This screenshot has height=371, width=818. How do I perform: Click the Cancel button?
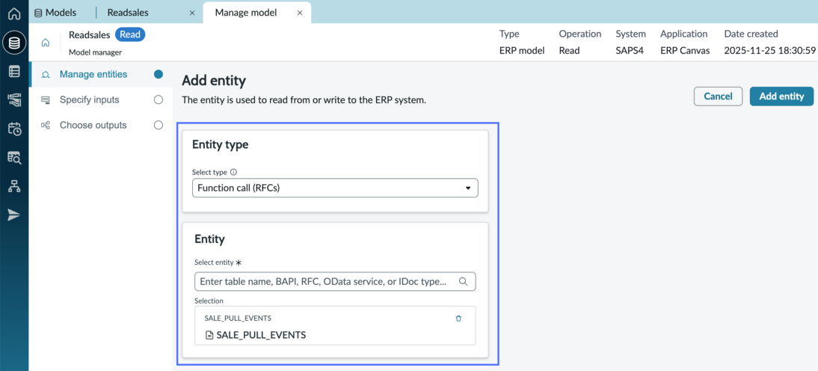[718, 96]
